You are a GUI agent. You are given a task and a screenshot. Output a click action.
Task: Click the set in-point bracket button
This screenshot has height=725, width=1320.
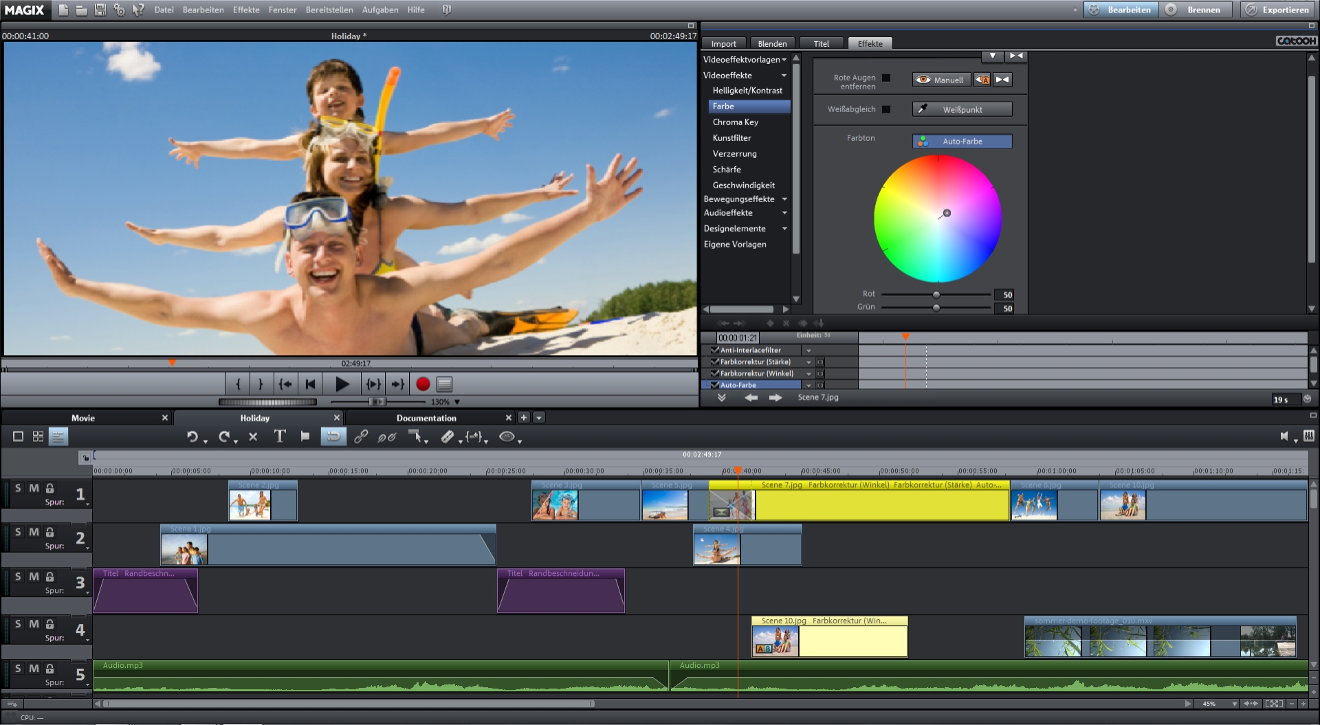238,384
